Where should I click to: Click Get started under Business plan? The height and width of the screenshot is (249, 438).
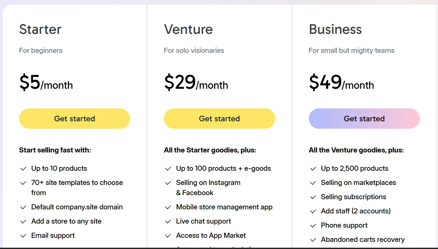364,119
